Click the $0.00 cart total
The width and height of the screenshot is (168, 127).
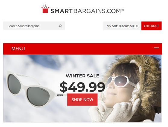click(x=134, y=26)
